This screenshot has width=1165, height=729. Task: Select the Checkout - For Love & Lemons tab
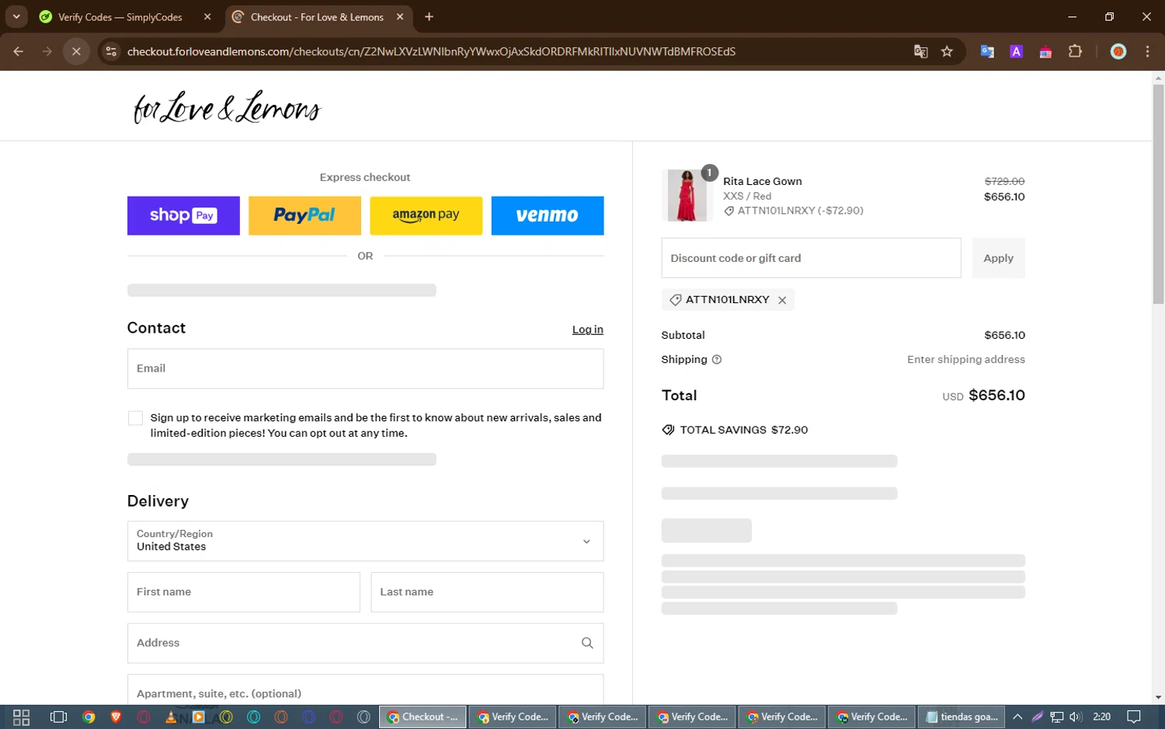click(x=318, y=16)
